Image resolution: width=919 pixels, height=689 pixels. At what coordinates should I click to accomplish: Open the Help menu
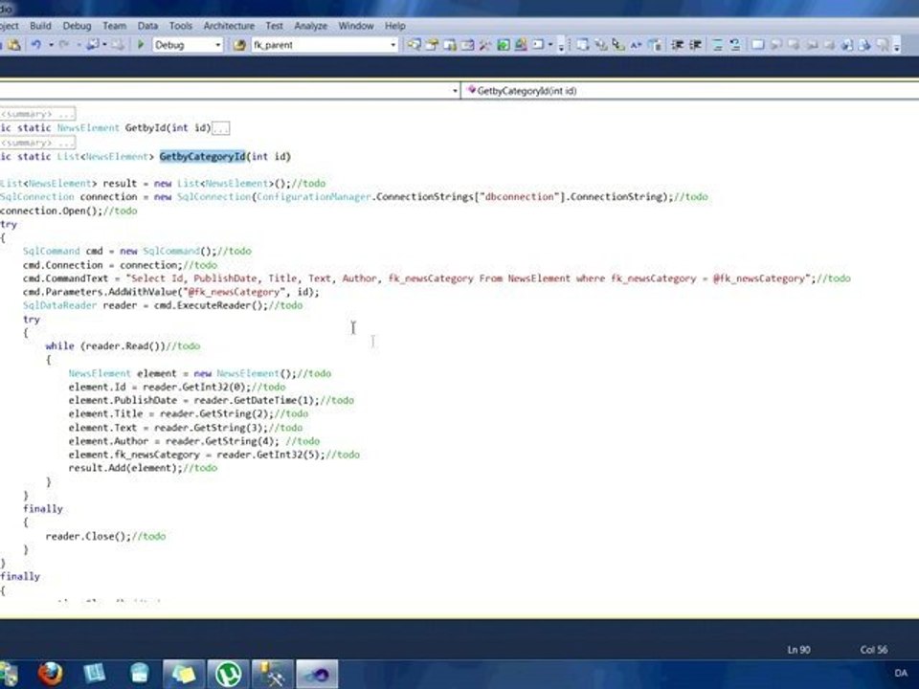(395, 26)
